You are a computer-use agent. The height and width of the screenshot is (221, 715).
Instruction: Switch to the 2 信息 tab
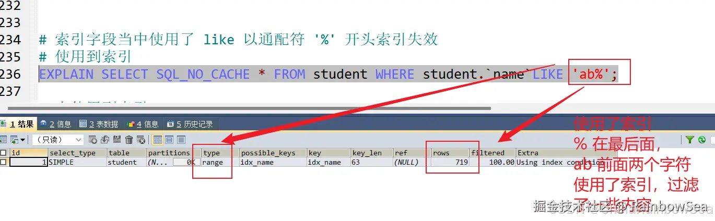pos(55,124)
